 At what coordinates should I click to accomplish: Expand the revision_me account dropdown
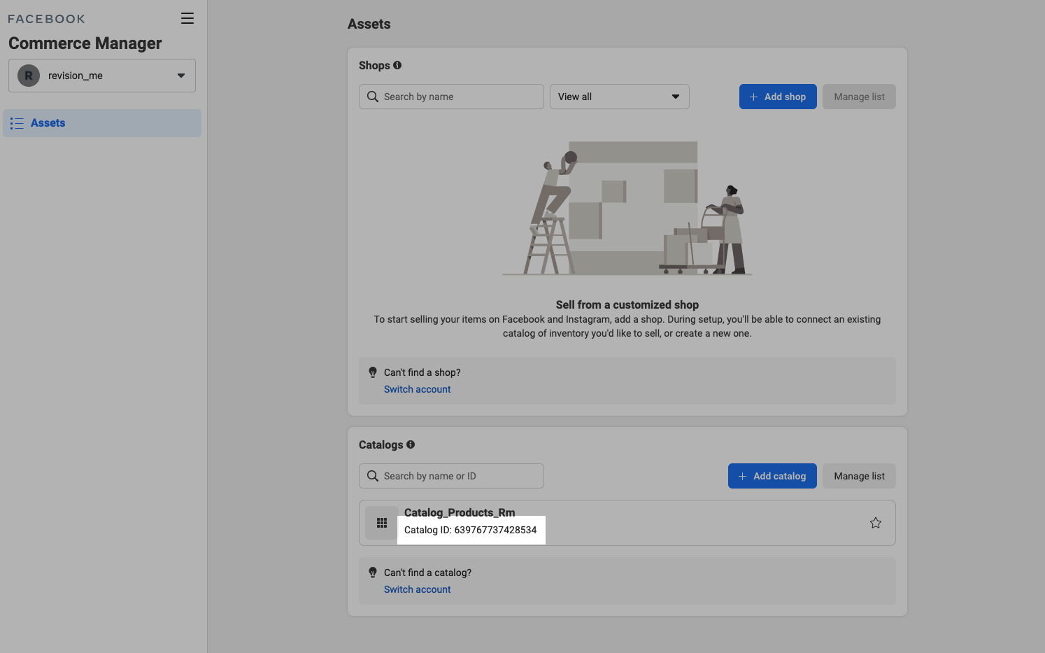(180, 76)
